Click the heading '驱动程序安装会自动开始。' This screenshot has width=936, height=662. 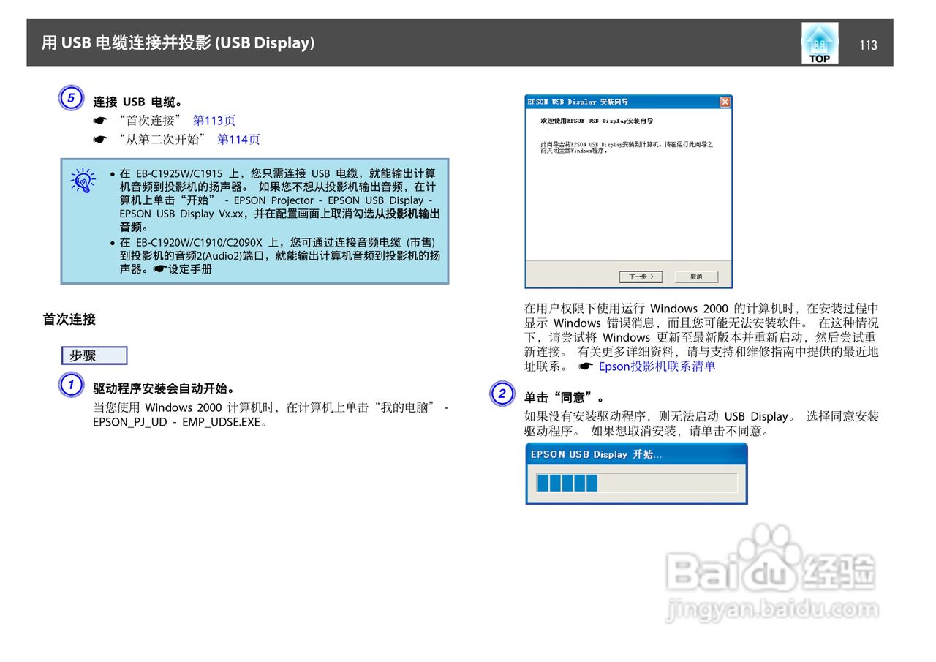coord(164,388)
